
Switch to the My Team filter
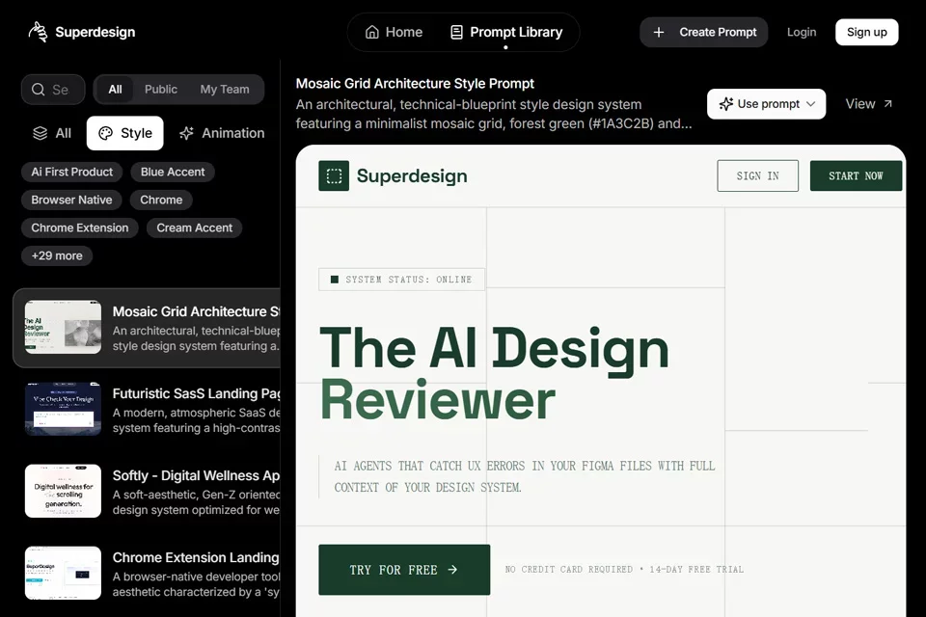(x=225, y=89)
